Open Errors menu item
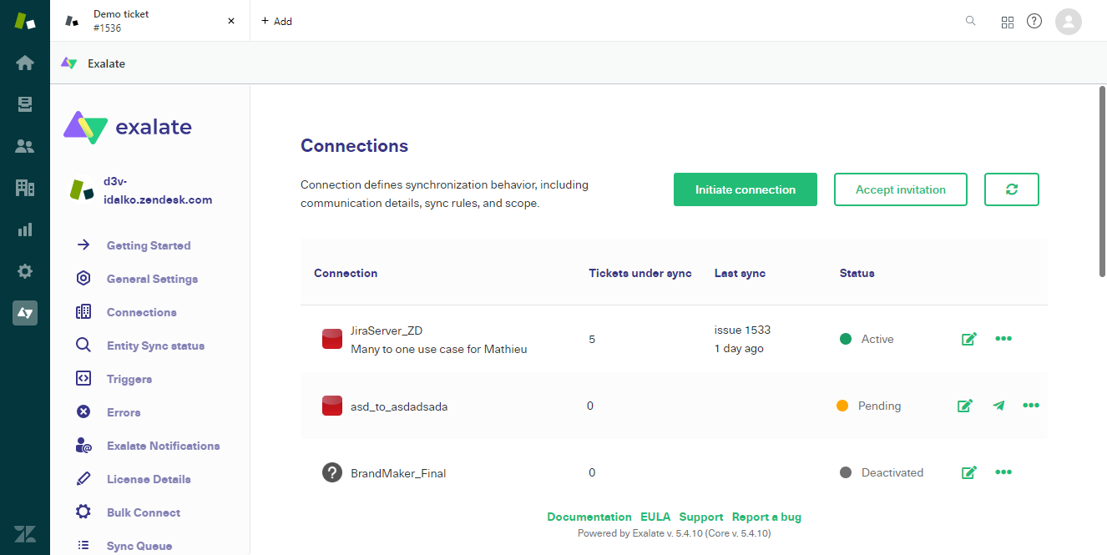Screen dimensions: 1107x555 pos(124,412)
